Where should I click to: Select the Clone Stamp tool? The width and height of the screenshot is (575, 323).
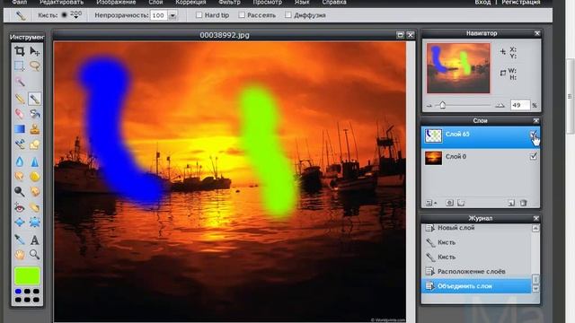35,129
